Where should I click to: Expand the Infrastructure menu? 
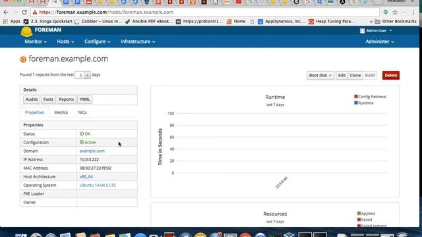tap(138, 41)
